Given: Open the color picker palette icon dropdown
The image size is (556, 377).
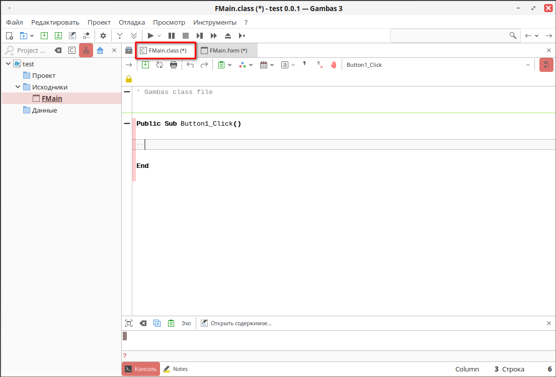Looking at the screenshot, I should [x=246, y=65].
